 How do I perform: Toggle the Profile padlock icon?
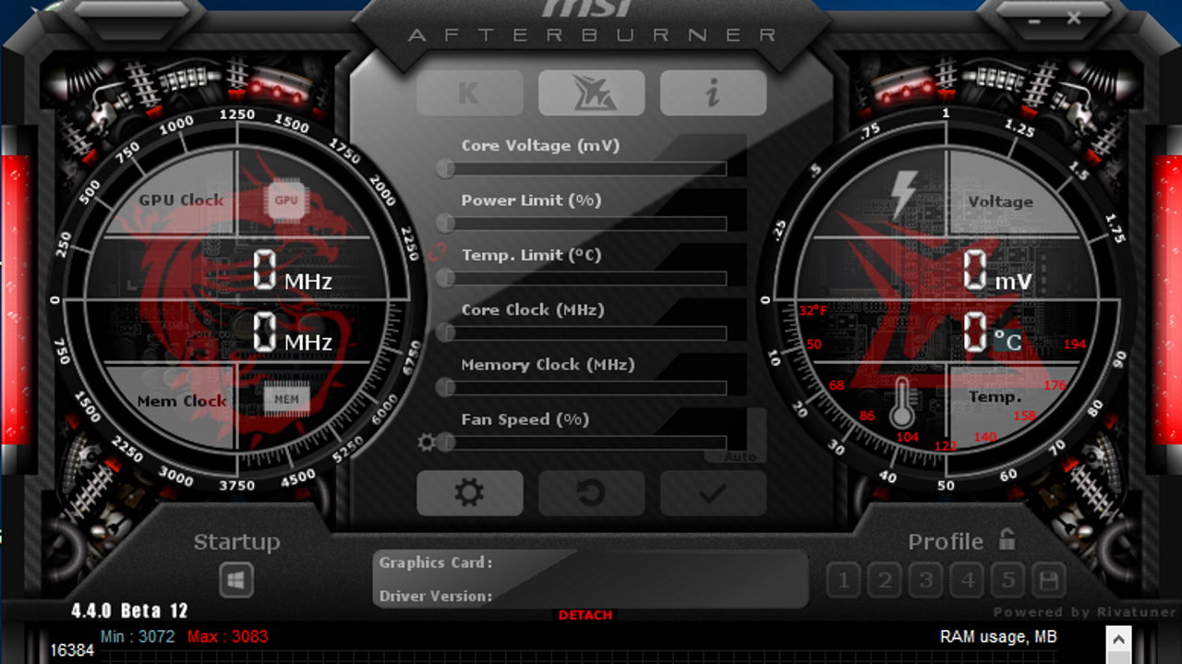click(1007, 539)
